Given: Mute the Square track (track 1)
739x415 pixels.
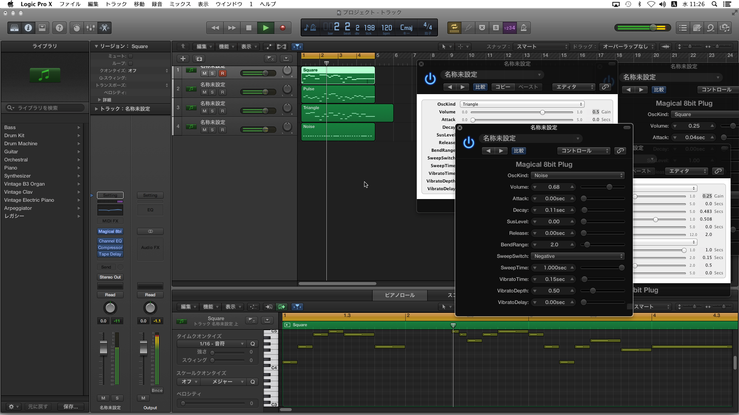Looking at the screenshot, I should click(204, 73).
